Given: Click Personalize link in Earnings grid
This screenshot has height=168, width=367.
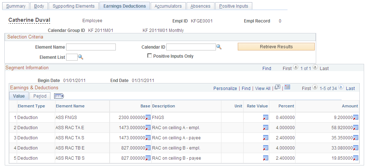Looking at the screenshot, I should point(225,89).
